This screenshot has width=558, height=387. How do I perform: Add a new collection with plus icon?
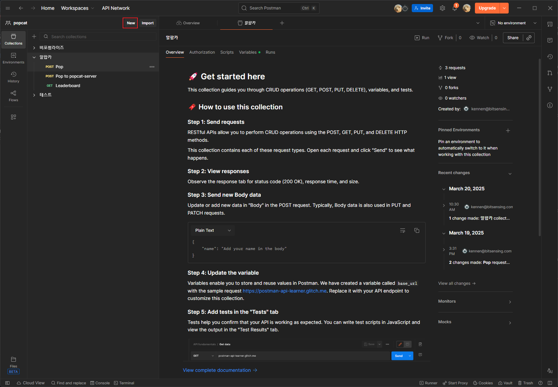[x=34, y=36]
